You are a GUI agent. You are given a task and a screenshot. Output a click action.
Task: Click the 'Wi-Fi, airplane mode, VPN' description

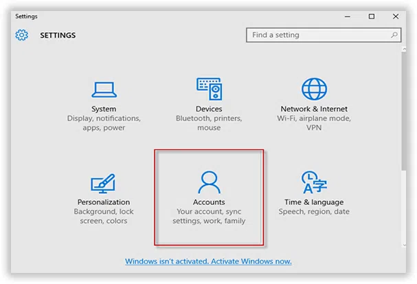314,123
